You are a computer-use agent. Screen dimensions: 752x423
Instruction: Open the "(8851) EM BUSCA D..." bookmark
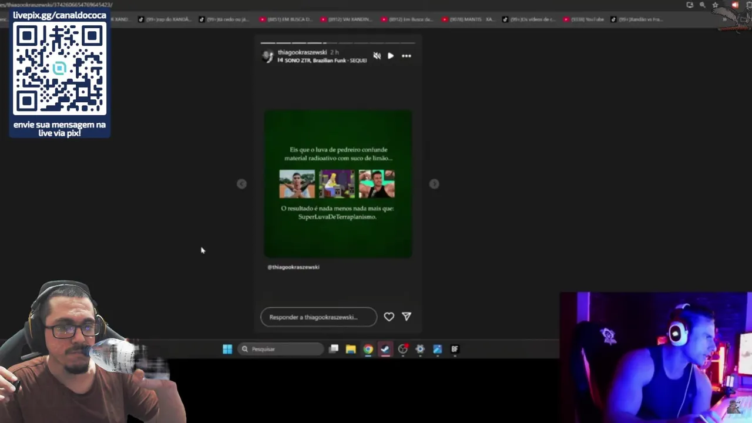[286, 19]
